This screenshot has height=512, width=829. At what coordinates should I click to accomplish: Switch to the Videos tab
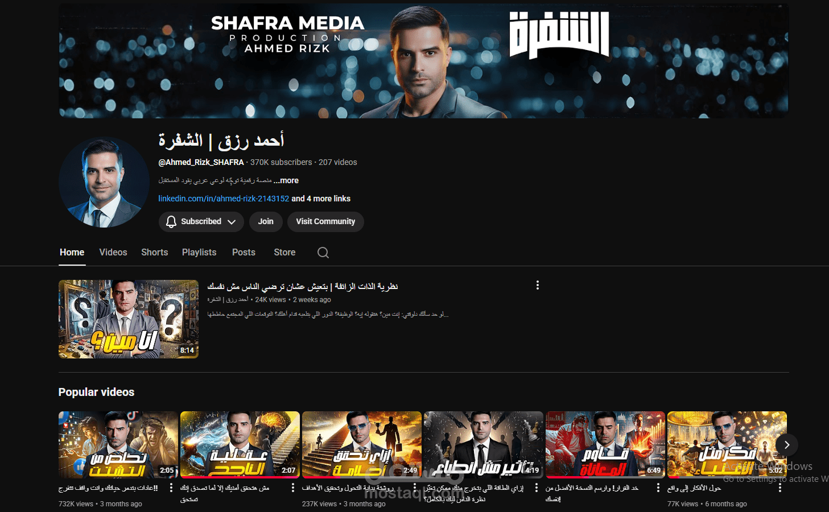[113, 252]
